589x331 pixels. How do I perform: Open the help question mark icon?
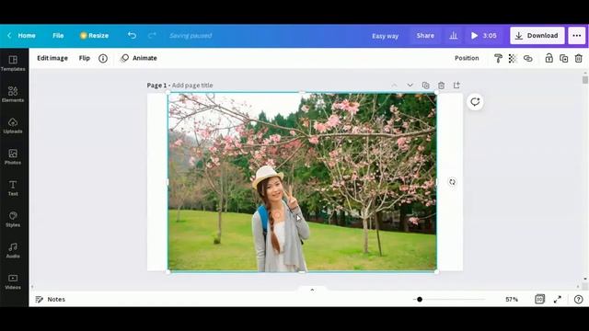579,299
